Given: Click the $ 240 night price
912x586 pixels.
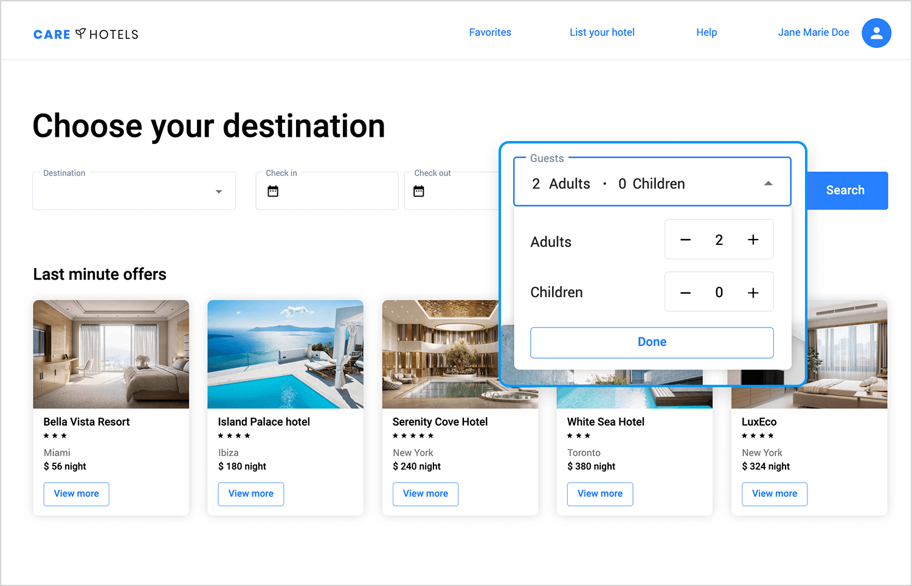Looking at the screenshot, I should tap(416, 466).
